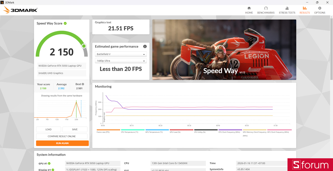Open the 1440p Ultra quality dropdown
The width and height of the screenshot is (333, 171).
click(x=121, y=60)
